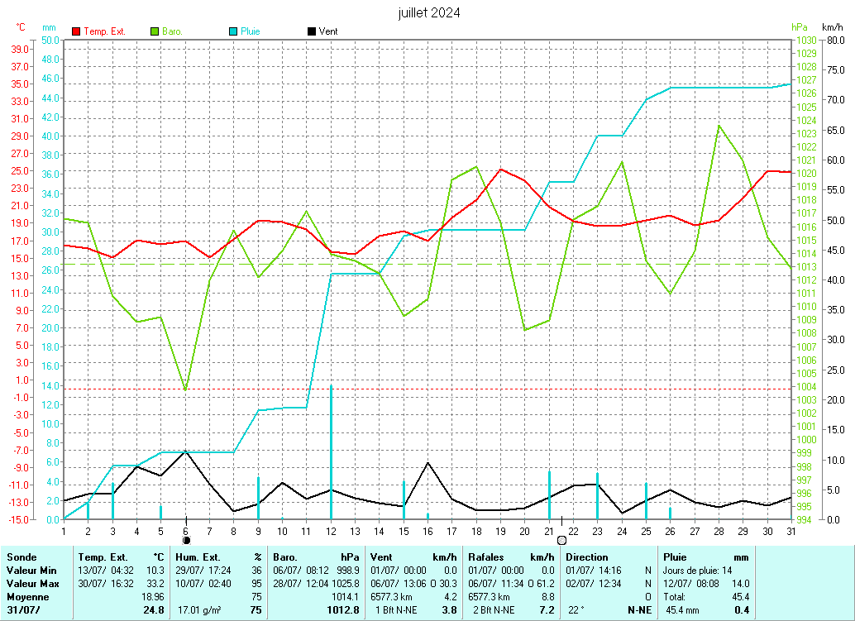Click the 31/07/ date row label
The height and width of the screenshot is (621, 855).
tap(21, 610)
